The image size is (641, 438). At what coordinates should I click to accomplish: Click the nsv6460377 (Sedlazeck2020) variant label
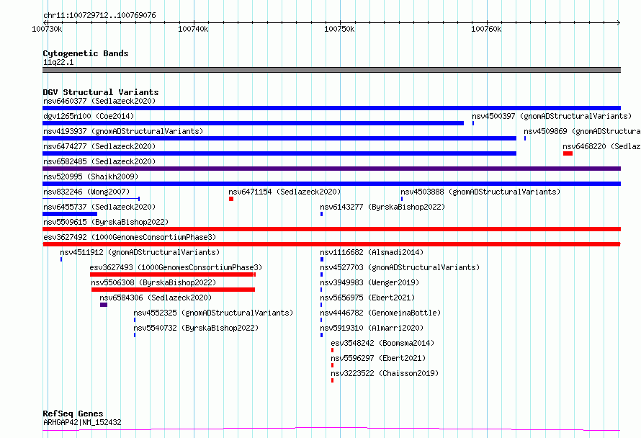99,101
